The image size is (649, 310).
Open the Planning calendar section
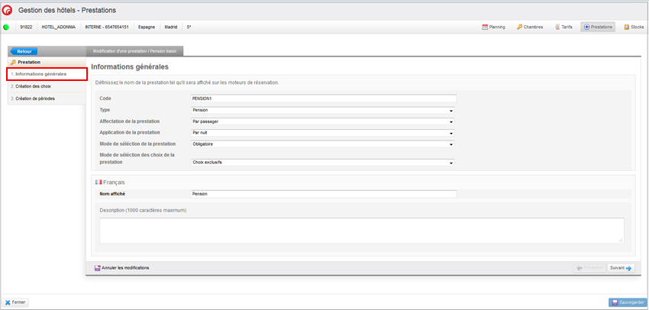(x=494, y=27)
